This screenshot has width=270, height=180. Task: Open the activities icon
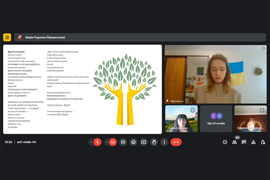tap(253, 142)
